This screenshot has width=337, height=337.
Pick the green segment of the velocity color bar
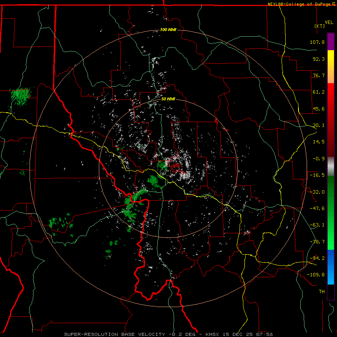point(331,213)
